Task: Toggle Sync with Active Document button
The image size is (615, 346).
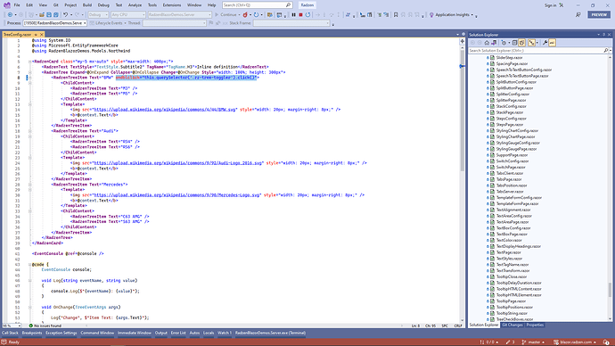Action: tap(531, 43)
